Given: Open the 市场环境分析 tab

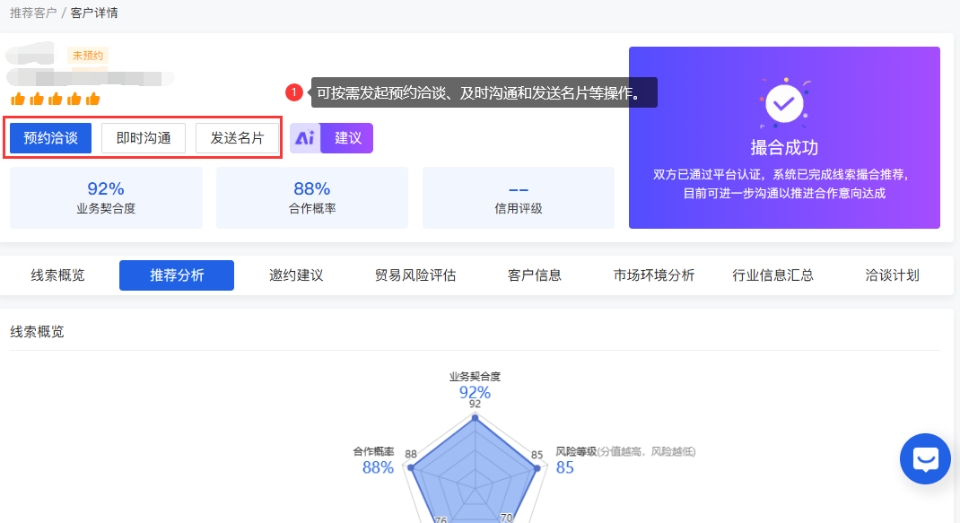Looking at the screenshot, I should click(x=654, y=275).
